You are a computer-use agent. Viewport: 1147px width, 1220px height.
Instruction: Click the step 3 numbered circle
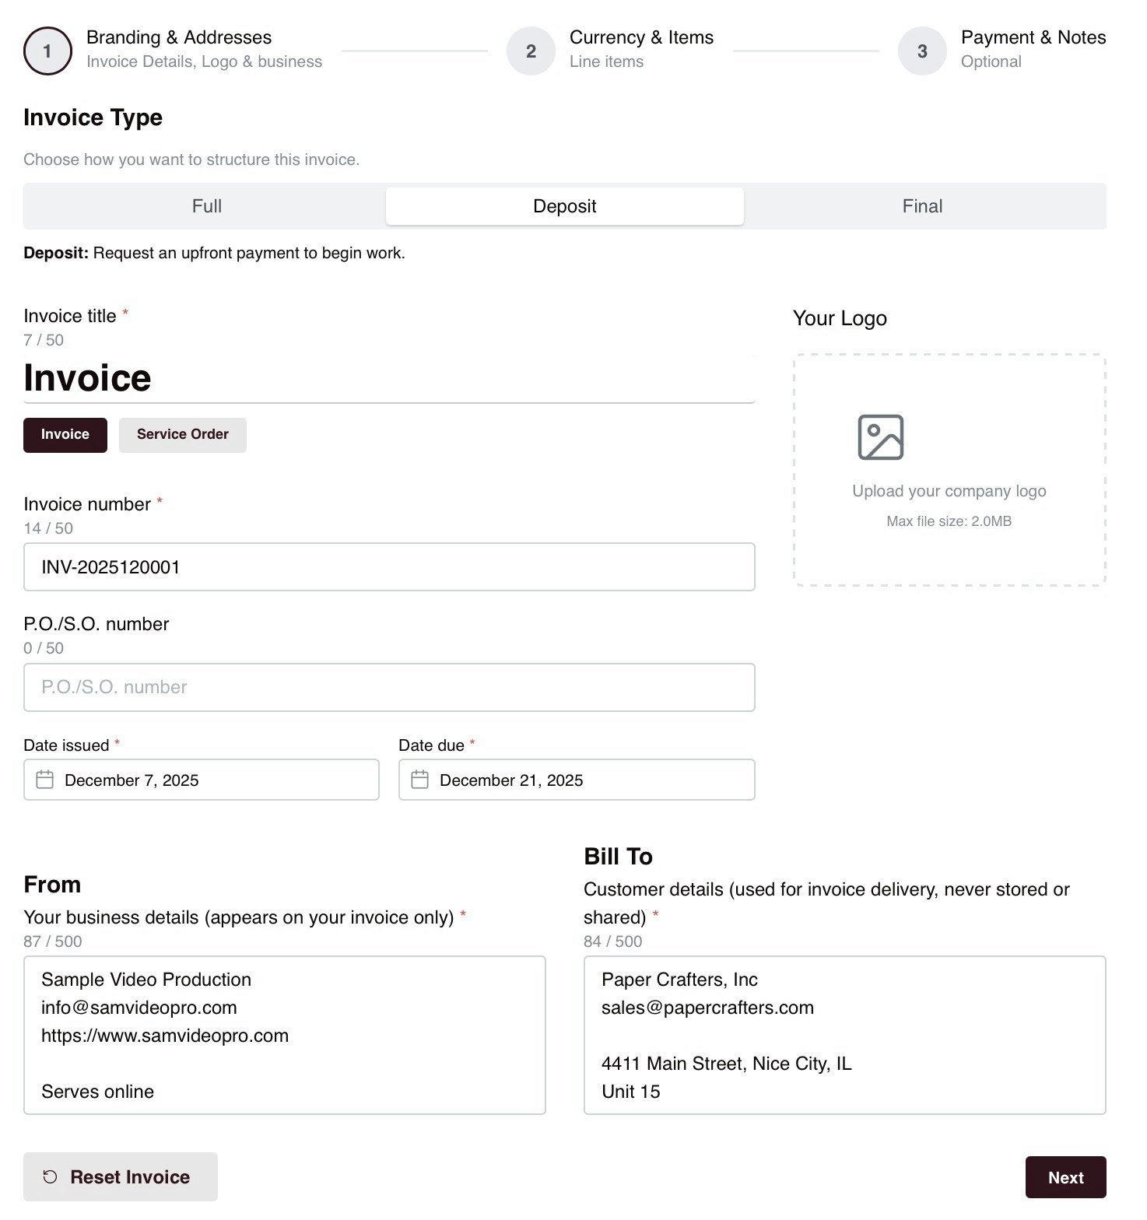point(922,51)
